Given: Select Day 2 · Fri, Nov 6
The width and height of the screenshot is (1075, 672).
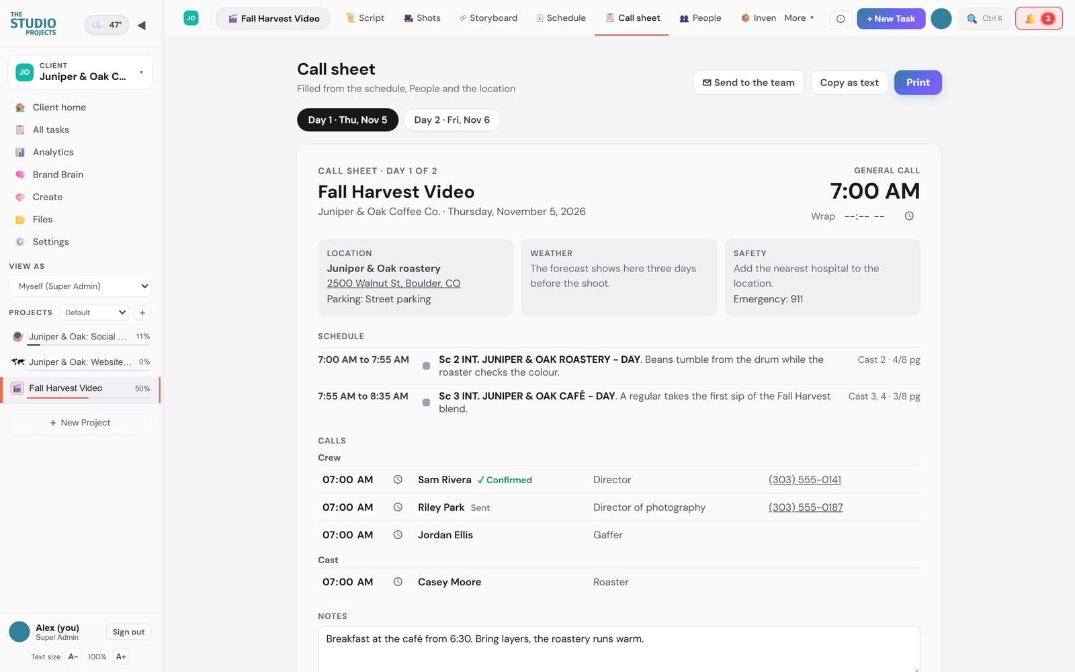Looking at the screenshot, I should tap(451, 120).
